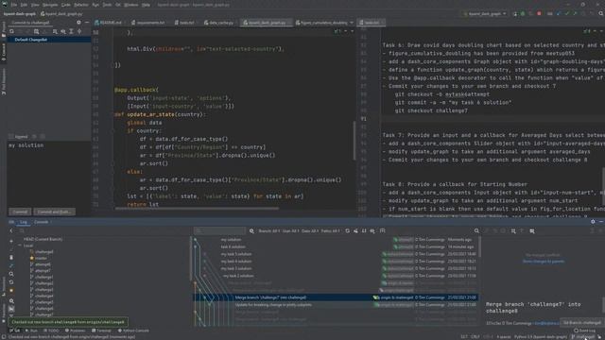Collapse branches pane with back arrow
This screenshot has height=340, width=605.
pyautogui.click(x=11, y=230)
